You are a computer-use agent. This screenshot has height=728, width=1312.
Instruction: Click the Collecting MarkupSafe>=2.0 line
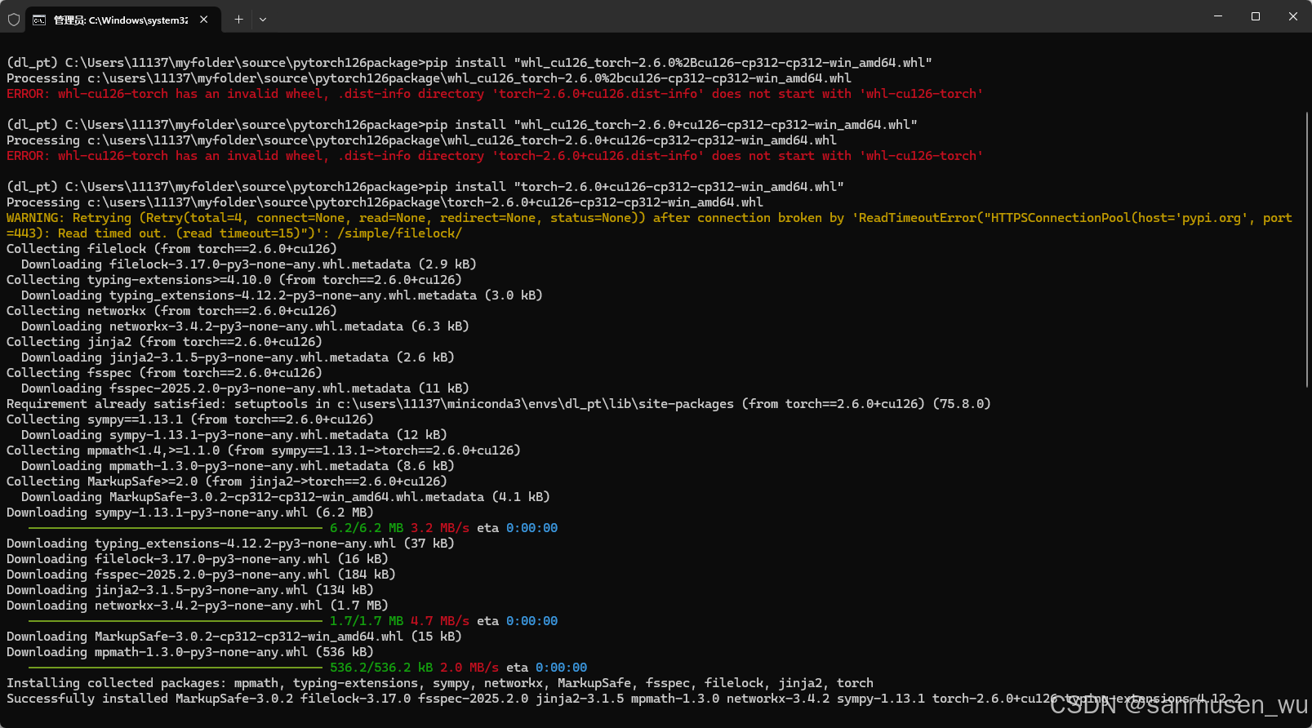(x=226, y=482)
